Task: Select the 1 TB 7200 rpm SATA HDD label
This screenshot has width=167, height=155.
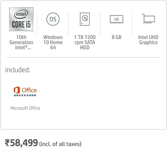Action: pyautogui.click(x=85, y=42)
